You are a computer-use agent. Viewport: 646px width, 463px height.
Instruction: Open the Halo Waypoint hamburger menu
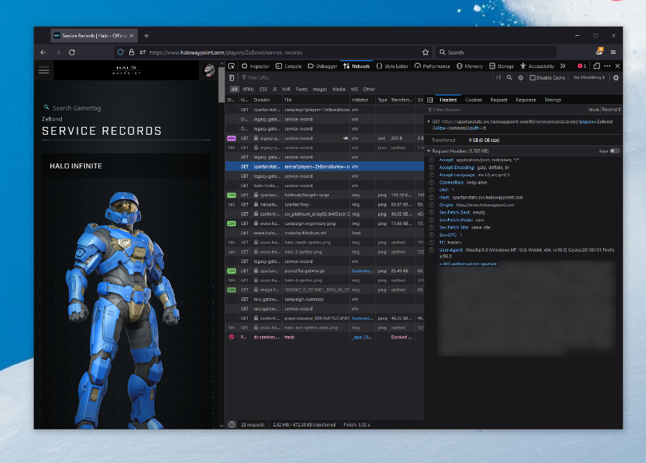click(44, 70)
